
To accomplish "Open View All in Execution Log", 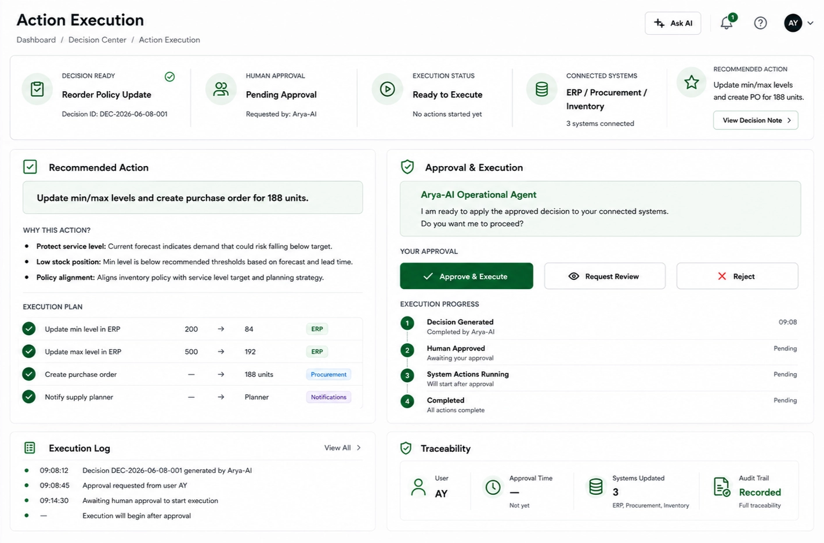I will [x=342, y=448].
